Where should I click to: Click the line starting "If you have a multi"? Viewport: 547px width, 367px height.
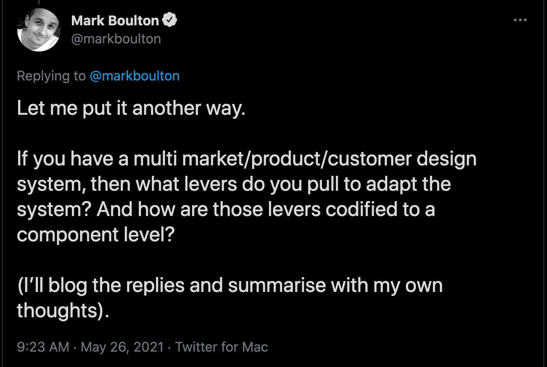(x=246, y=160)
